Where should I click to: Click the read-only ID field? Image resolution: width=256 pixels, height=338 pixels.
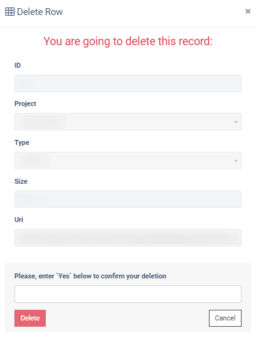point(128,83)
